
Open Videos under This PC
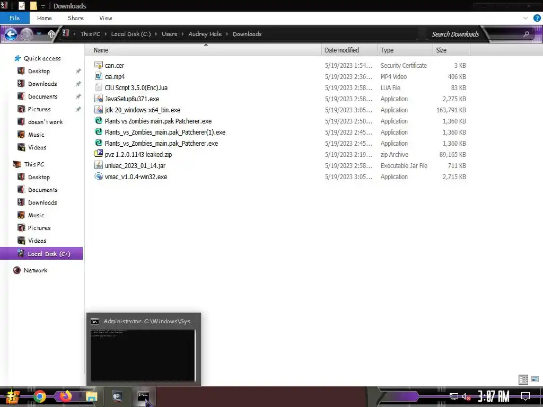(x=37, y=241)
